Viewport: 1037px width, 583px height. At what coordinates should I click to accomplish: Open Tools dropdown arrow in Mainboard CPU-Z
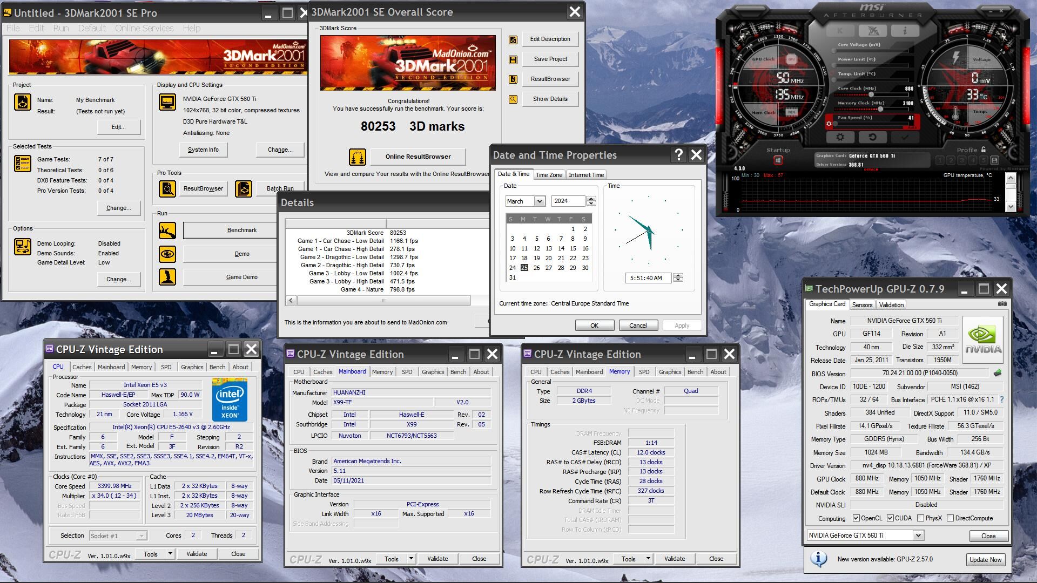click(x=410, y=559)
